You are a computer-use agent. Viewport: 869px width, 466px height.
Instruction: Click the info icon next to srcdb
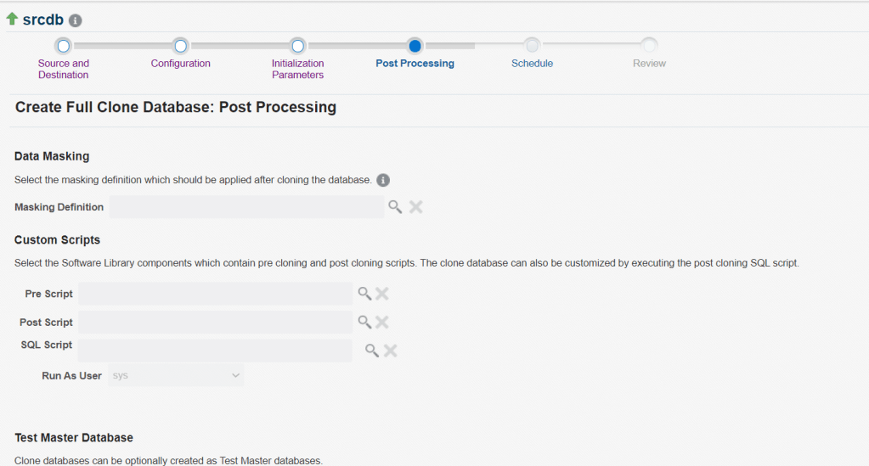coord(76,20)
